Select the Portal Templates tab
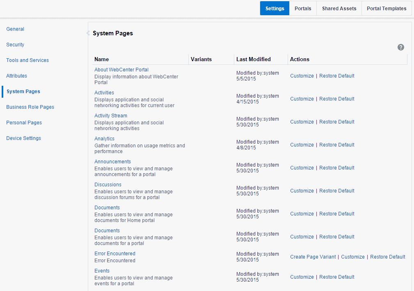This screenshot has width=414, height=291. click(x=386, y=9)
